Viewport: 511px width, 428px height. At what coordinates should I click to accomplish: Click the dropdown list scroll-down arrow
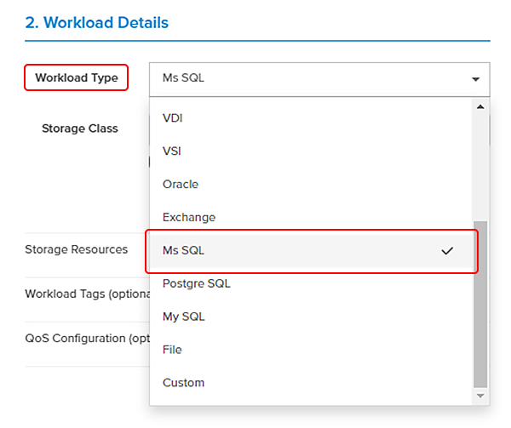[x=480, y=396]
